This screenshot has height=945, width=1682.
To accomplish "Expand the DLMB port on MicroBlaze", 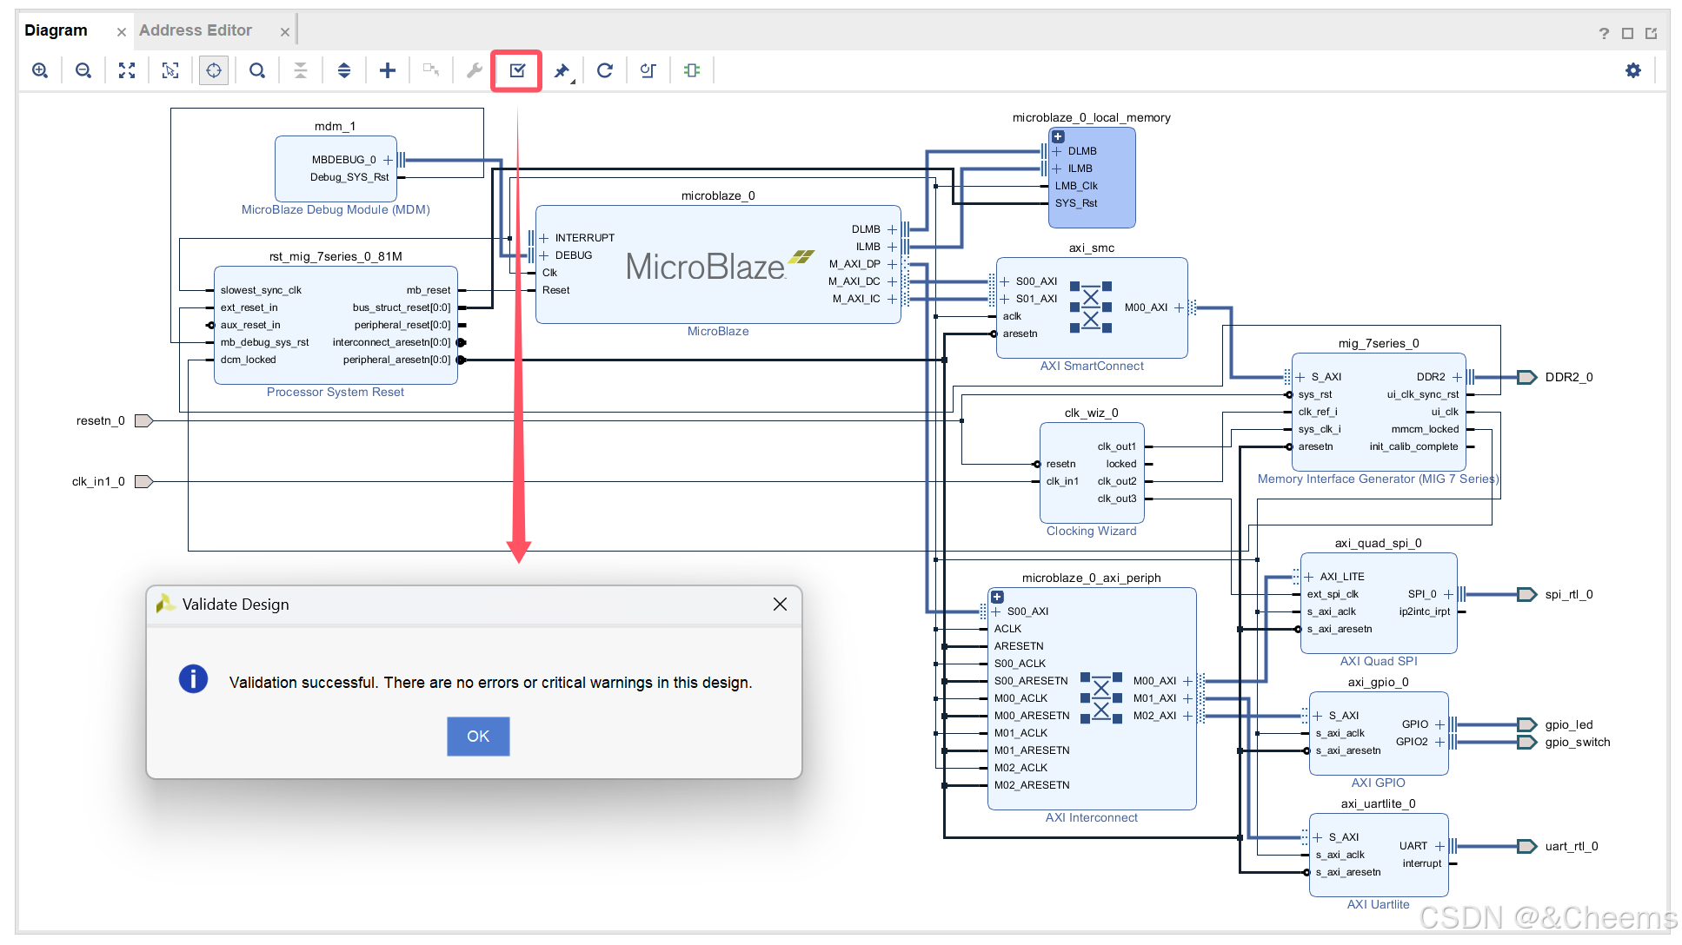I will (x=891, y=229).
